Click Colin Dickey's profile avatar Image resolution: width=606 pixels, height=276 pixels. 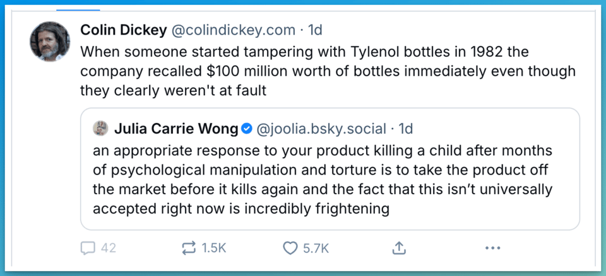(x=50, y=41)
